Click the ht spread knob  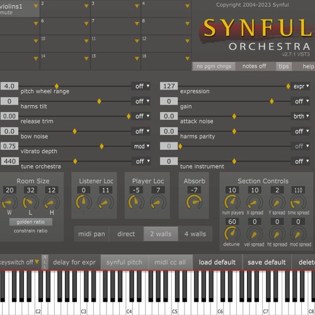(277, 234)
